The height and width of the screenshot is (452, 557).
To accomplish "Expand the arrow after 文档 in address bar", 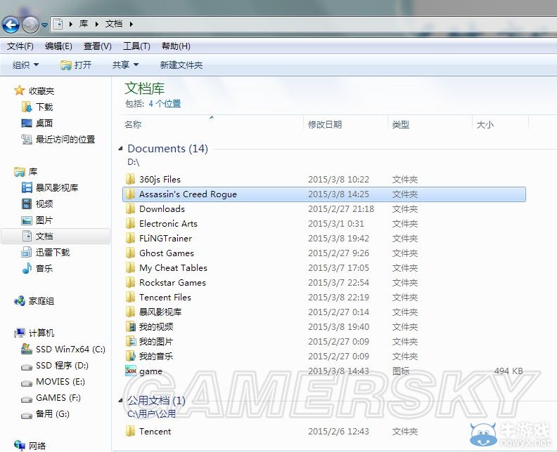I will point(131,24).
